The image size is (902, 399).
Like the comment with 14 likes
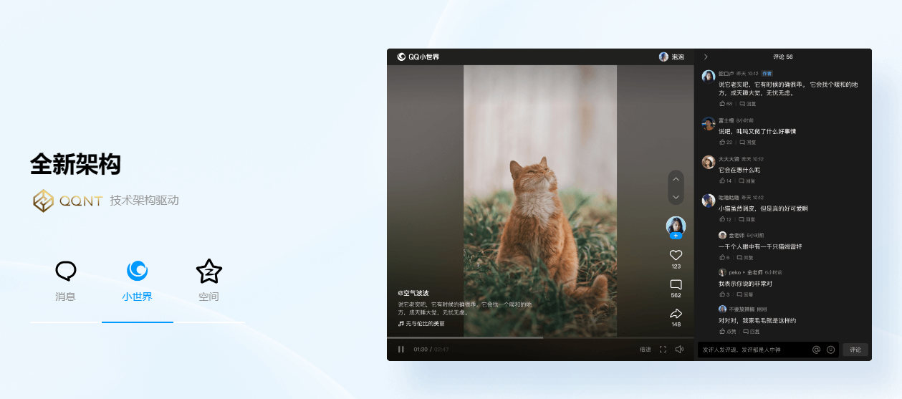[x=726, y=181]
